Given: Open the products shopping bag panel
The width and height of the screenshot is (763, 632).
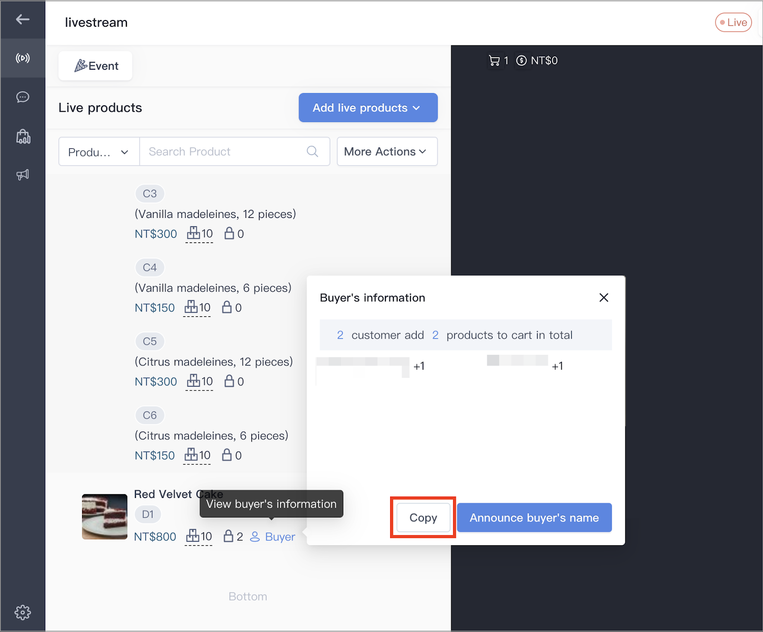Looking at the screenshot, I should (23, 136).
